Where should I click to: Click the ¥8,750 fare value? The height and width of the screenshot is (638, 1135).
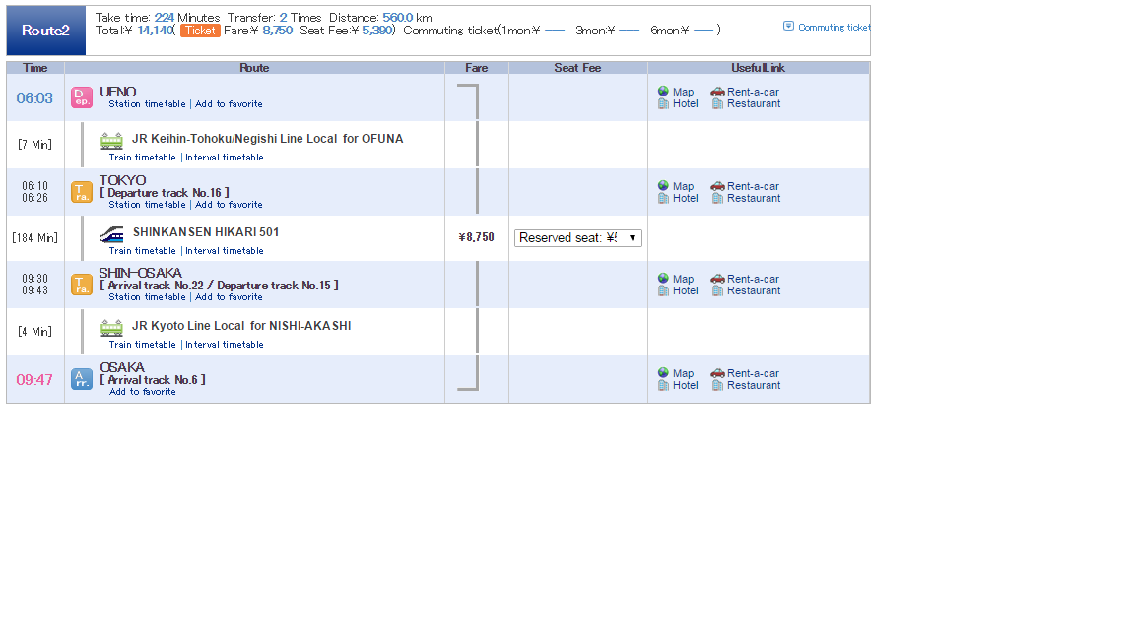pos(476,237)
